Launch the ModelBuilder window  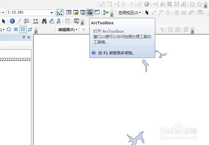(x=106, y=12)
